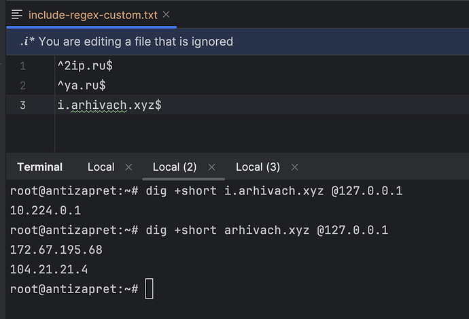Select the include-regex-custom.txt editor tab

pos(92,15)
